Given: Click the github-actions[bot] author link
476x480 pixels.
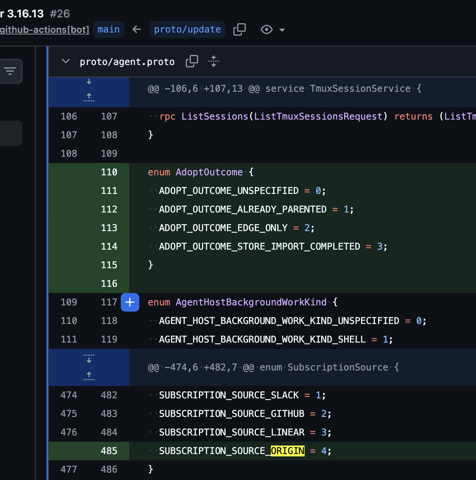Looking at the screenshot, I should click(45, 29).
